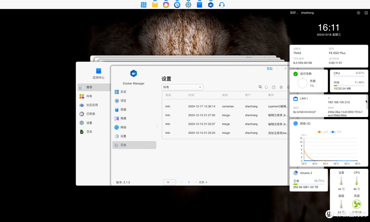This screenshot has height=222, width=370.
Task: Click the 时间 column header
Action: coord(191,95)
